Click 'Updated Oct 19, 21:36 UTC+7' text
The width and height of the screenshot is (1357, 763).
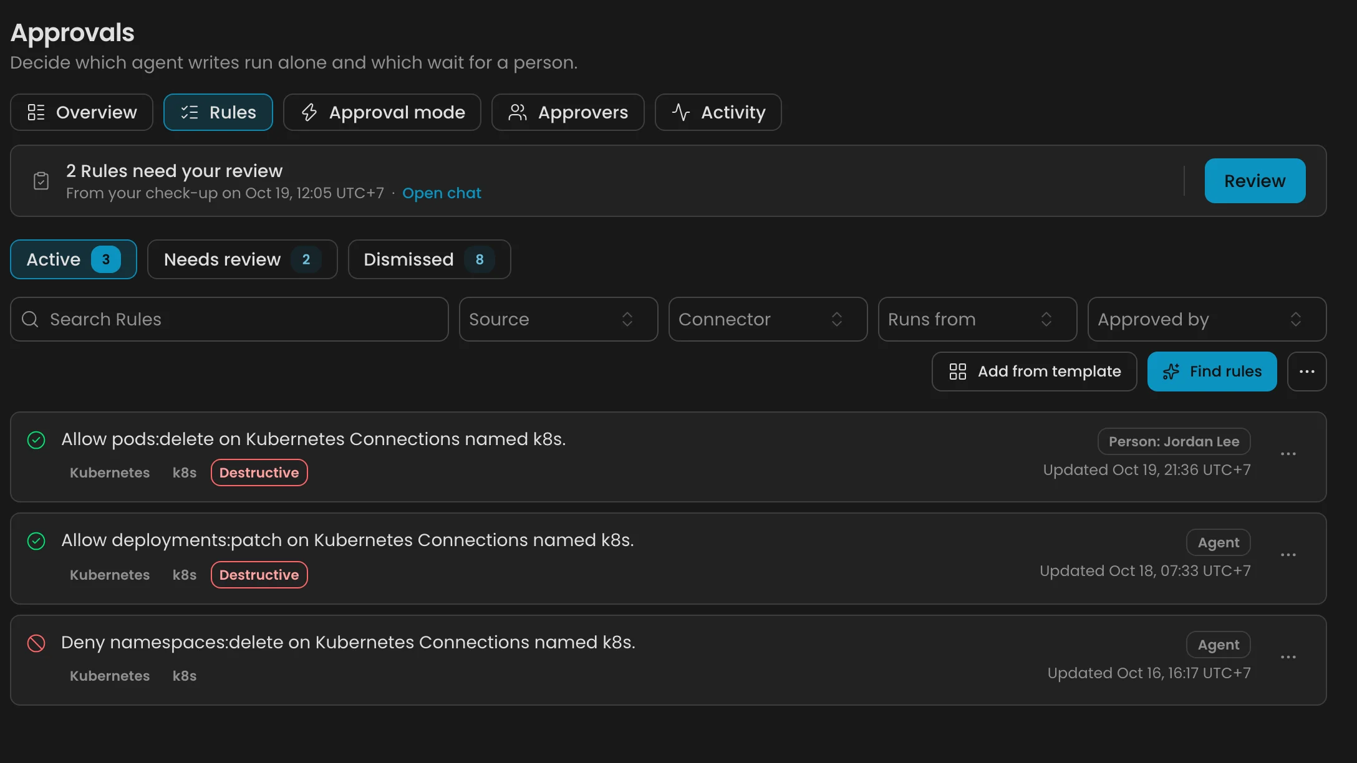tap(1147, 470)
